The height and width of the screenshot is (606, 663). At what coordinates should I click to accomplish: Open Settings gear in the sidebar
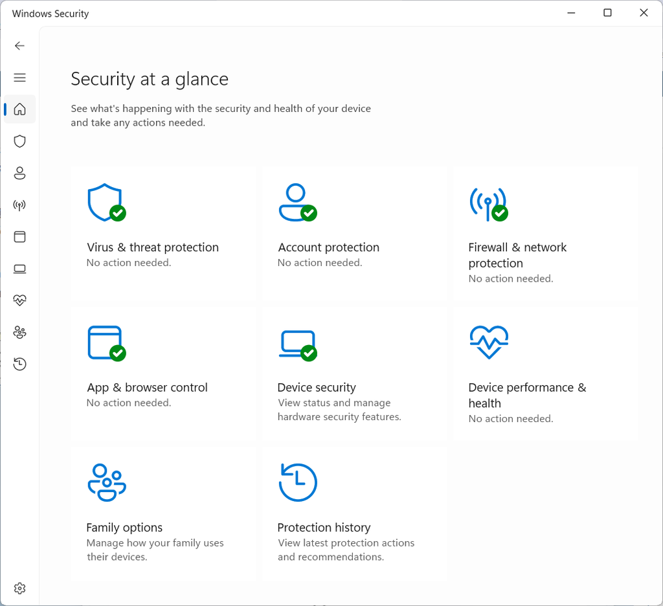coord(19,589)
